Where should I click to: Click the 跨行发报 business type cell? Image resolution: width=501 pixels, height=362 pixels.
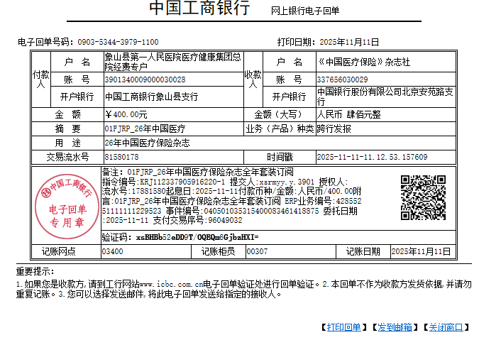pyautogui.click(x=334, y=128)
